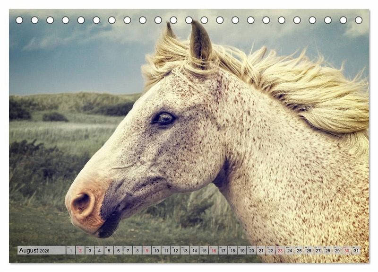The image size is (378, 272).
Task: Choose day 8 on the date strip
Action: tap(137, 250)
